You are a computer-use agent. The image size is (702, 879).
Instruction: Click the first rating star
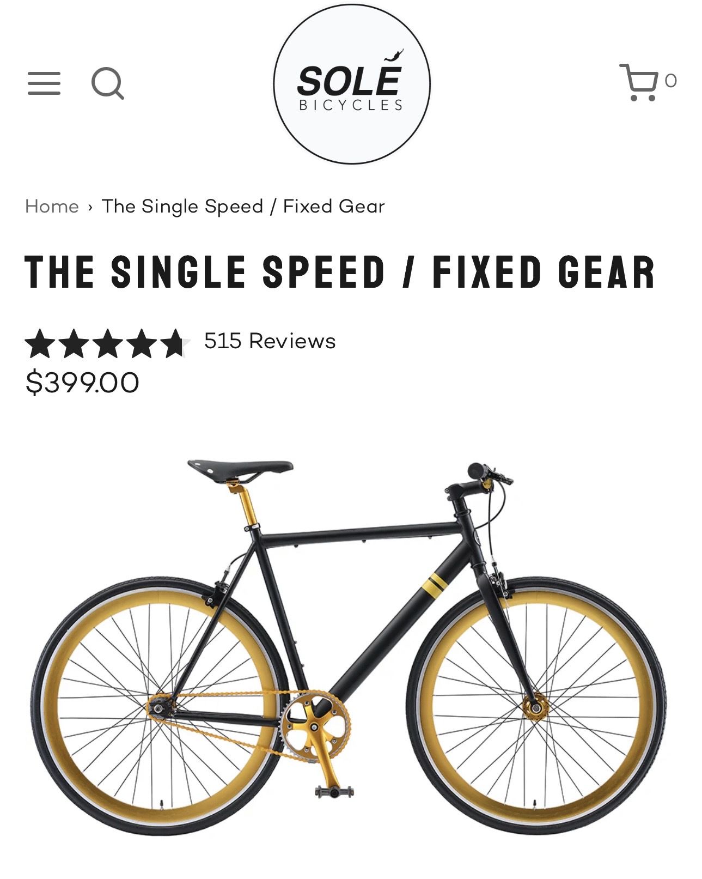tap(39, 343)
